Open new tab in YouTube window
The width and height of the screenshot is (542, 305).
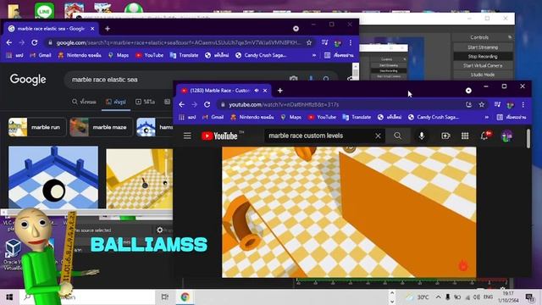pos(280,91)
